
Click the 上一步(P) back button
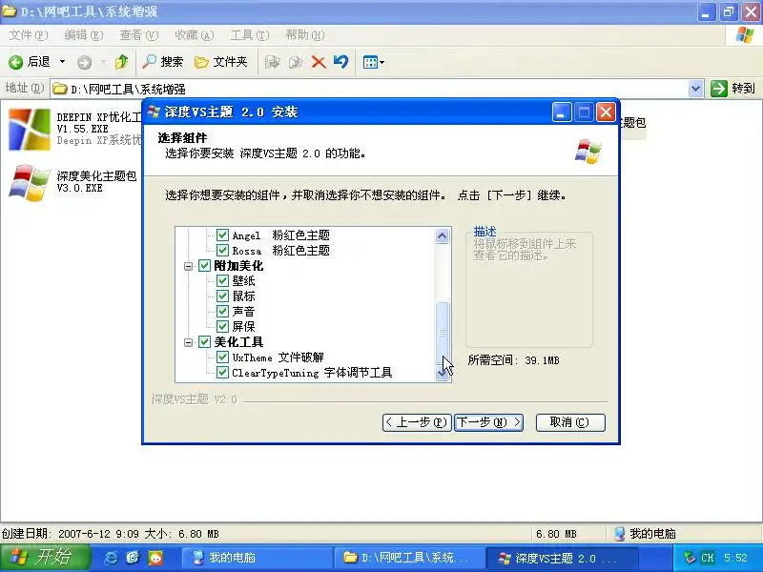pyautogui.click(x=417, y=422)
